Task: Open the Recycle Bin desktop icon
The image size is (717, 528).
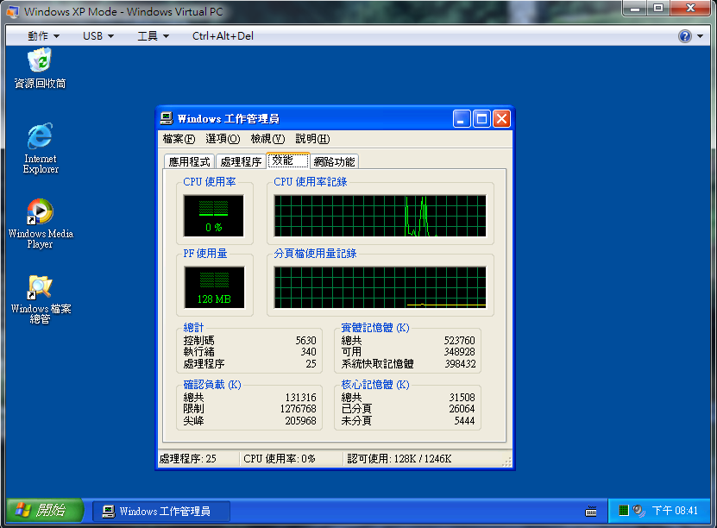Action: click(x=40, y=68)
